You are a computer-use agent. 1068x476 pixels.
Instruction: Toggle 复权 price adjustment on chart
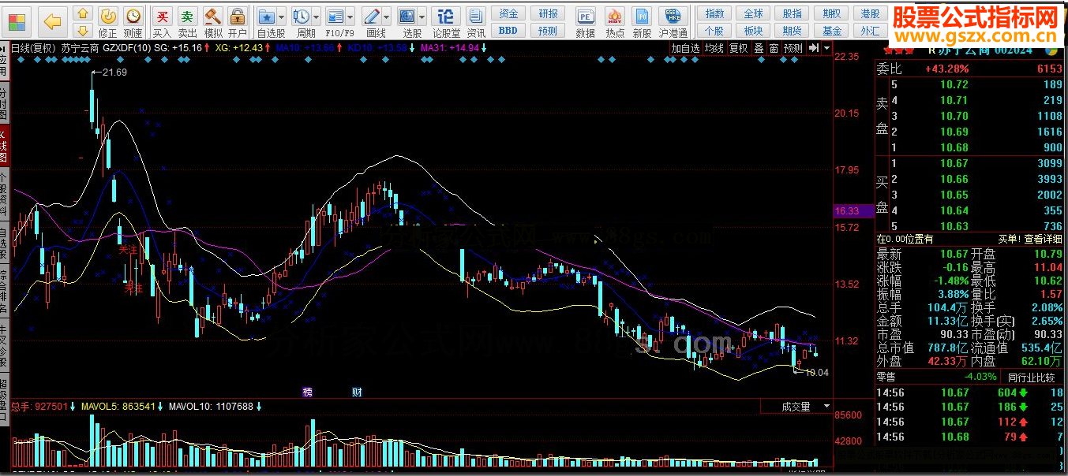click(738, 48)
